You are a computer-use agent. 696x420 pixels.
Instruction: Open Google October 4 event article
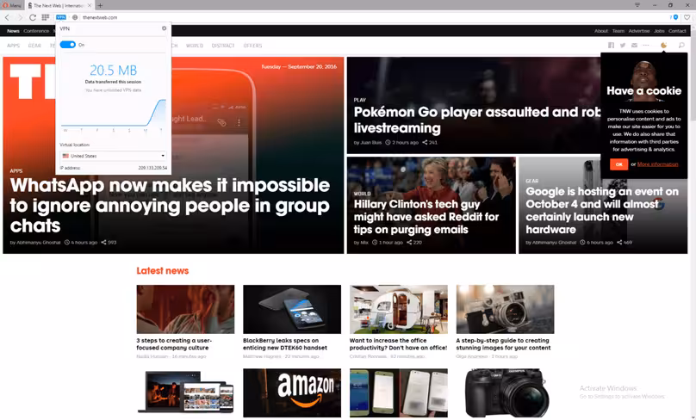602,210
